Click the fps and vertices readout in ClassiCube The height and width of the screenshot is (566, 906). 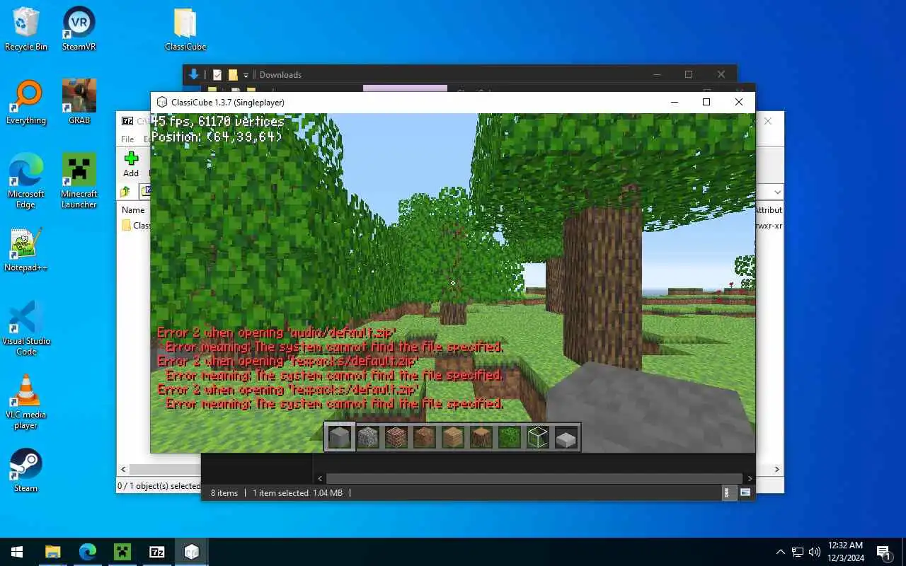218,122
